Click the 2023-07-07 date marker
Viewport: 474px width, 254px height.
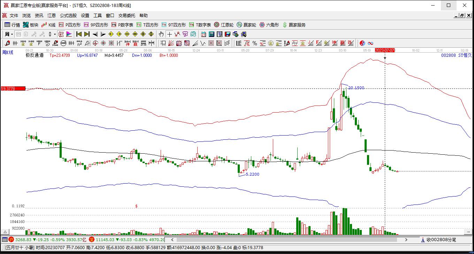[x=385, y=50]
